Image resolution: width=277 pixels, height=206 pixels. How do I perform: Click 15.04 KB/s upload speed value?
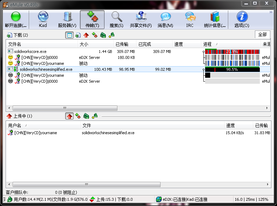(235, 133)
